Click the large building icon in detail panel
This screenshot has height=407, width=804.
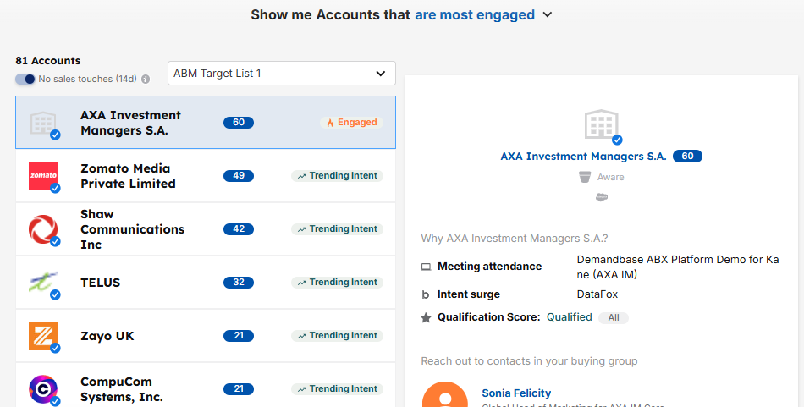click(602, 124)
